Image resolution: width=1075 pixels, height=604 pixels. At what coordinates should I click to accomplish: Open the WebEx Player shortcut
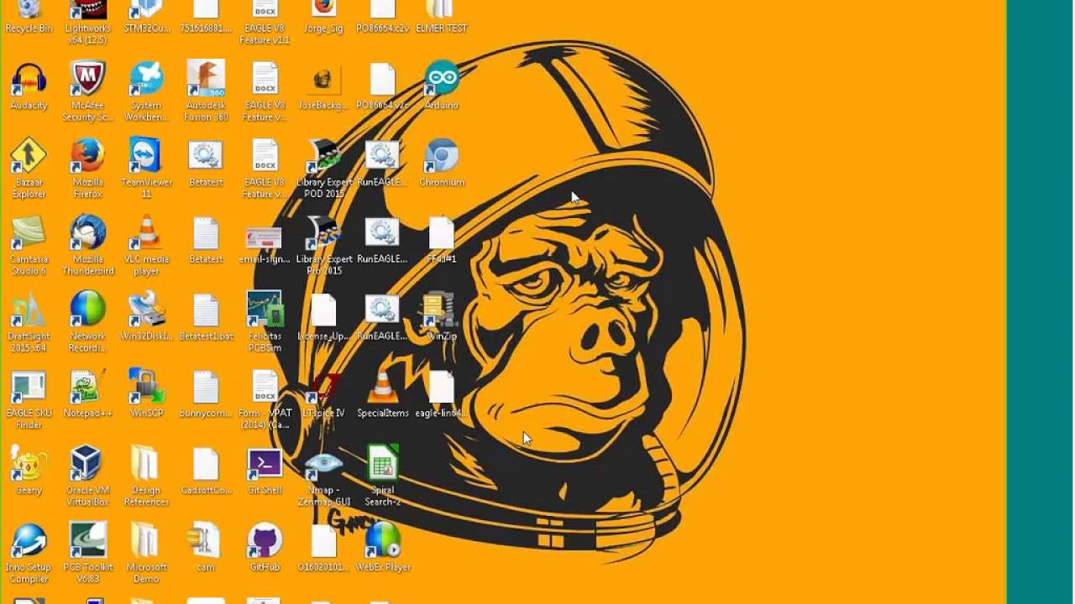383,541
